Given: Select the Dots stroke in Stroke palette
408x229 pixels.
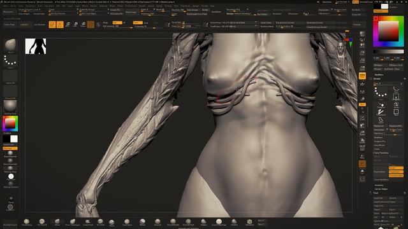Looking at the screenshot, I should pyautogui.click(x=381, y=93).
